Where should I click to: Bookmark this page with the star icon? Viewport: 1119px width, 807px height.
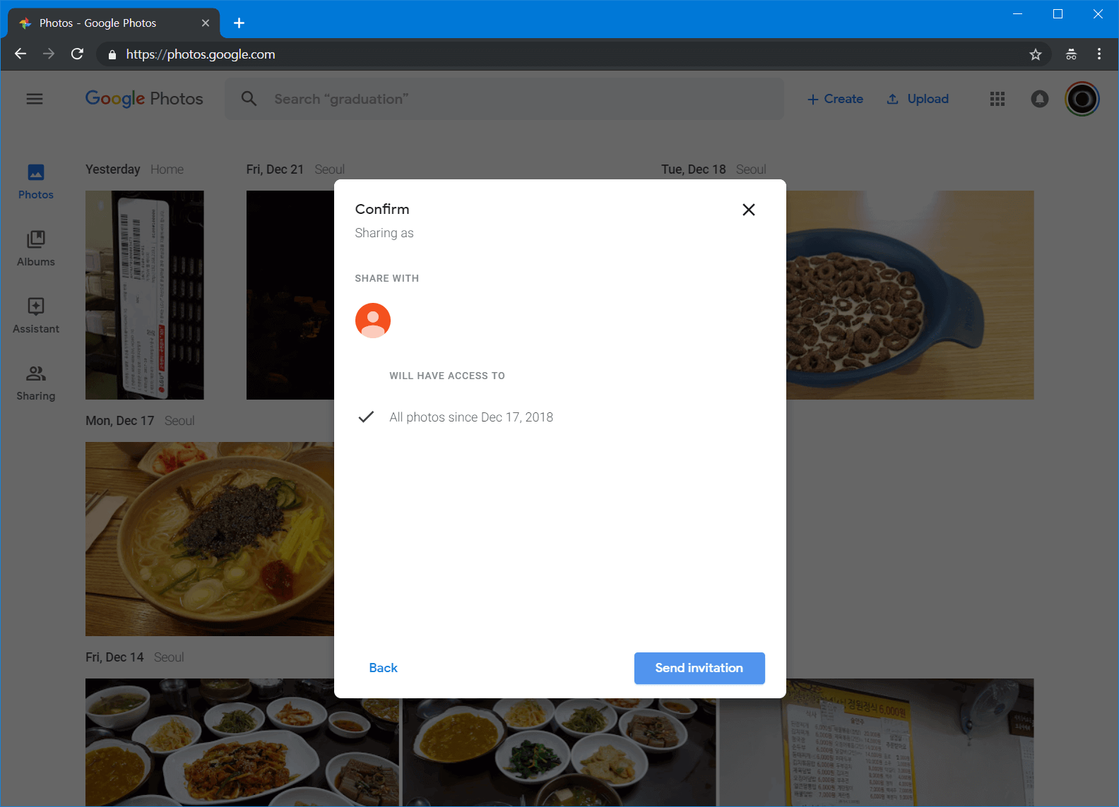pyautogui.click(x=1036, y=54)
